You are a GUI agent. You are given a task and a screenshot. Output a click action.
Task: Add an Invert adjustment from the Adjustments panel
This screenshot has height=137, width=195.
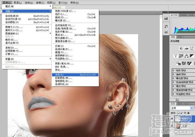click(179, 63)
